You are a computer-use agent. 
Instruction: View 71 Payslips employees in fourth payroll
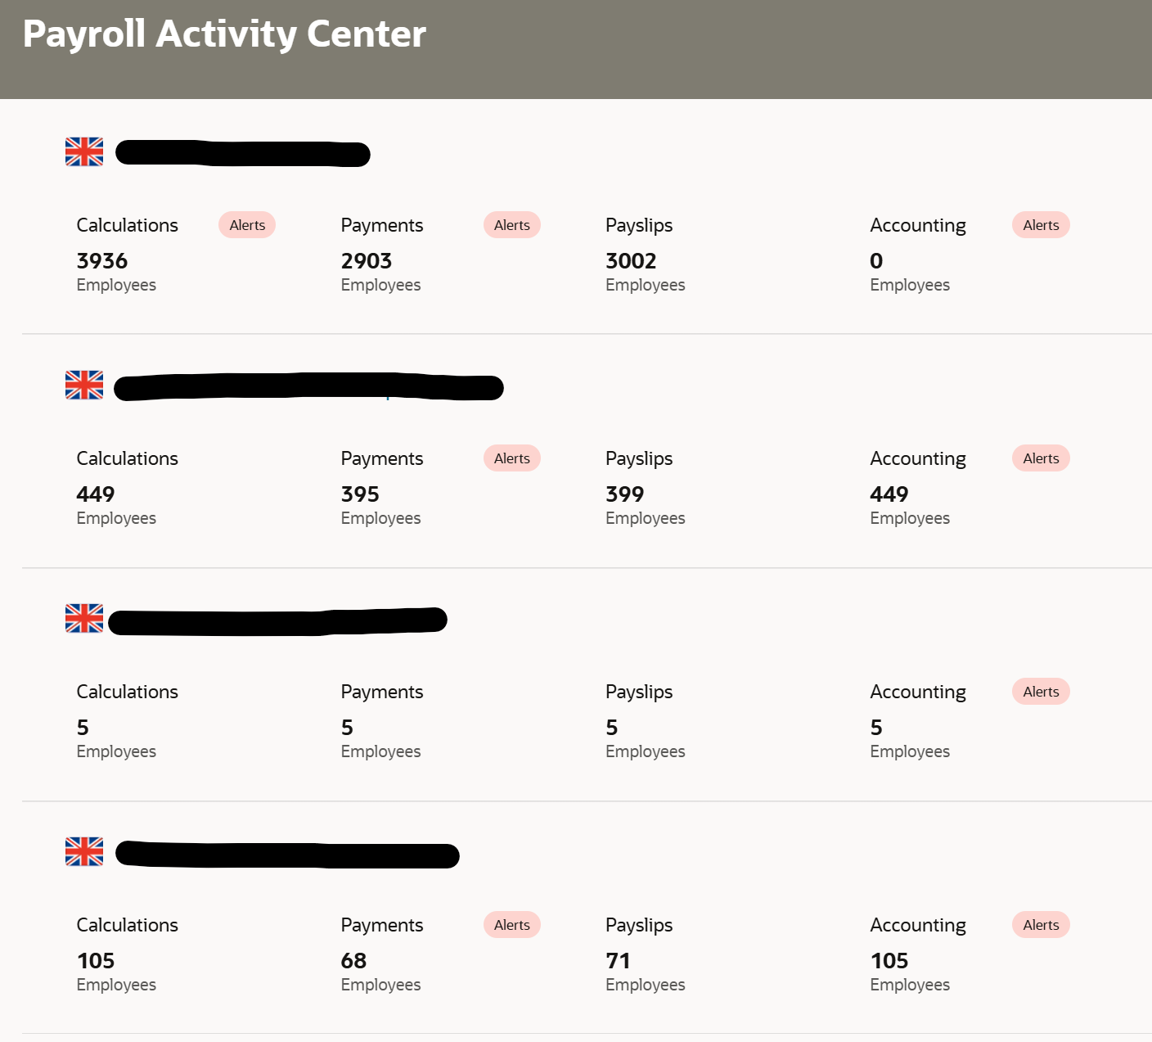[x=619, y=960]
